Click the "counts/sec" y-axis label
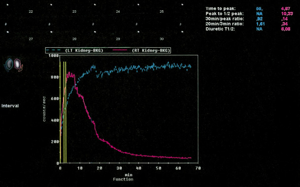 click(x=44, y=109)
